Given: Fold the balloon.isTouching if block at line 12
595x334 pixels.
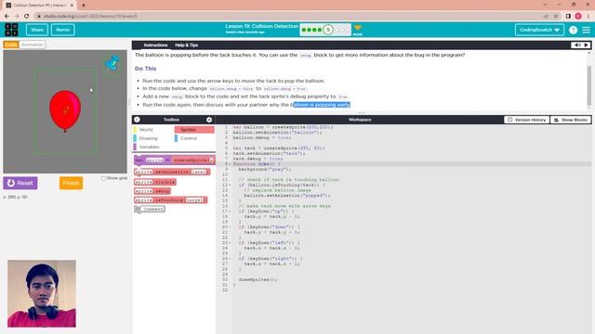Looking at the screenshot, I should coord(230,186).
